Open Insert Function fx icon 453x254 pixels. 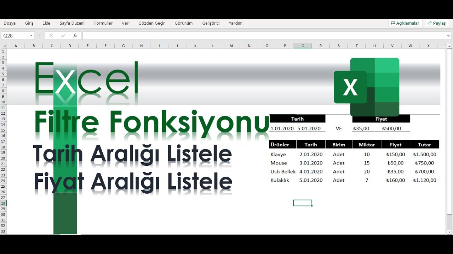(x=75, y=36)
